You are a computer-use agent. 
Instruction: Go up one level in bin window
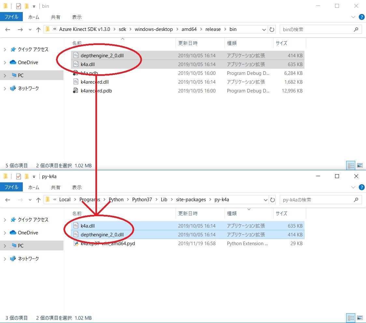38,30
